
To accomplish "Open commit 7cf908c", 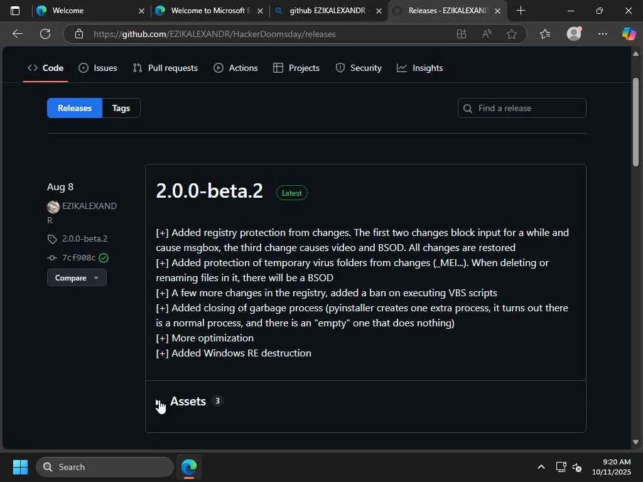I will coord(78,257).
